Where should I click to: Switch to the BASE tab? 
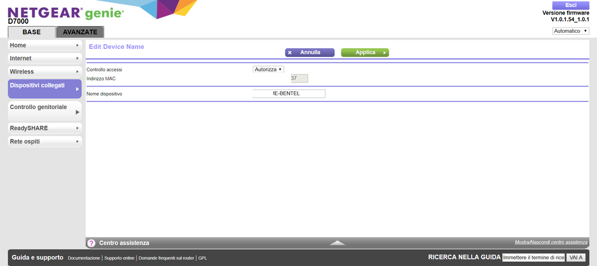[31, 32]
